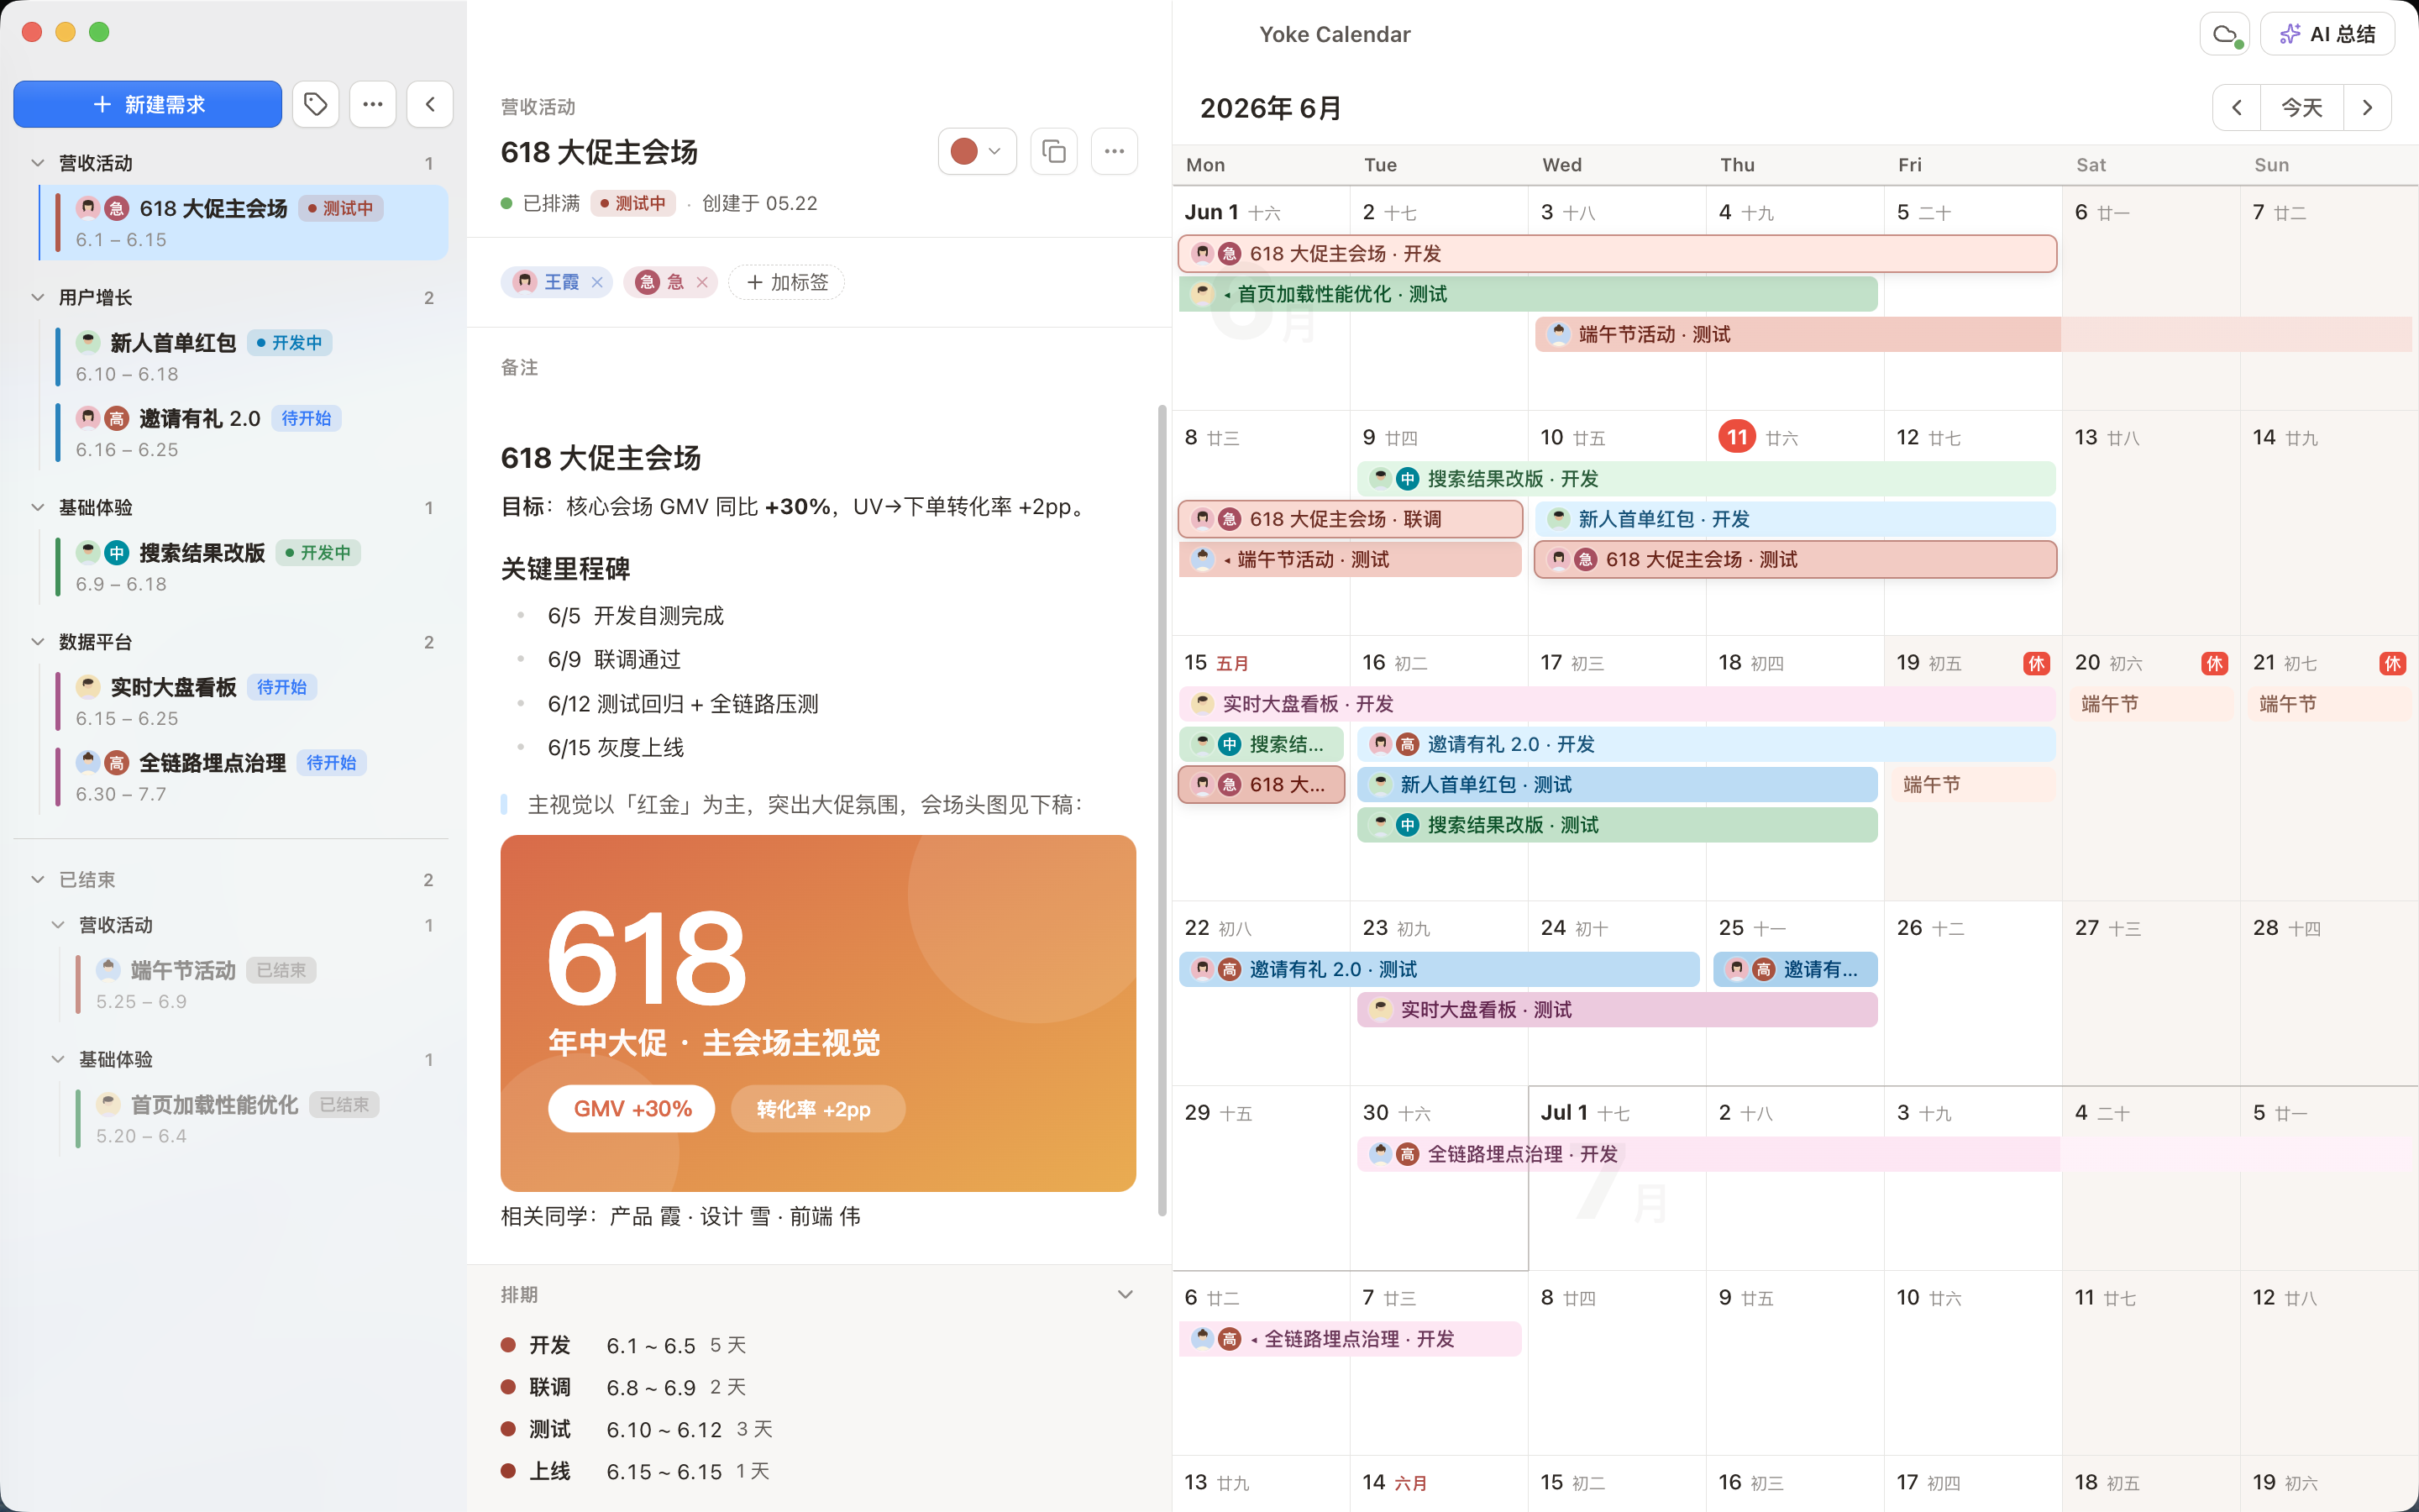The width and height of the screenshot is (2419, 1512).
Task: Go to previous month in calendar
Action: pyautogui.click(x=2237, y=107)
